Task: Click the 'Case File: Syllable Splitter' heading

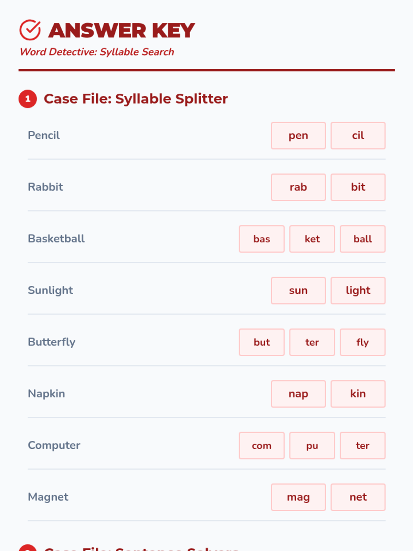Action: [136, 99]
